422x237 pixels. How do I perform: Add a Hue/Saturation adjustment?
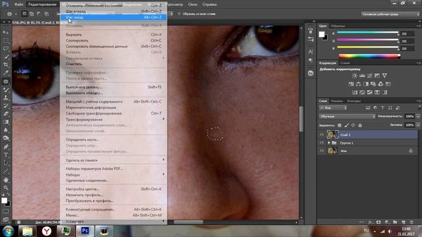351,84
